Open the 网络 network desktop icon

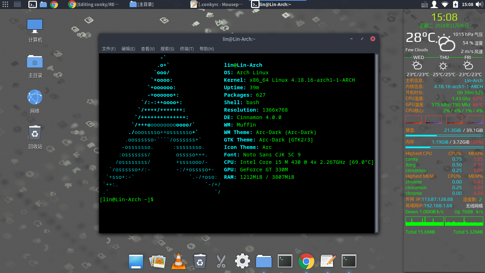[x=35, y=102]
